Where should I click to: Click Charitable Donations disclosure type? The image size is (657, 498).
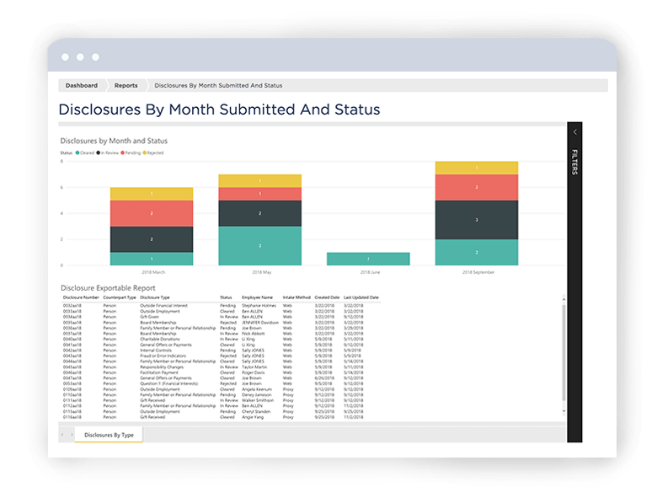pyautogui.click(x=160, y=339)
